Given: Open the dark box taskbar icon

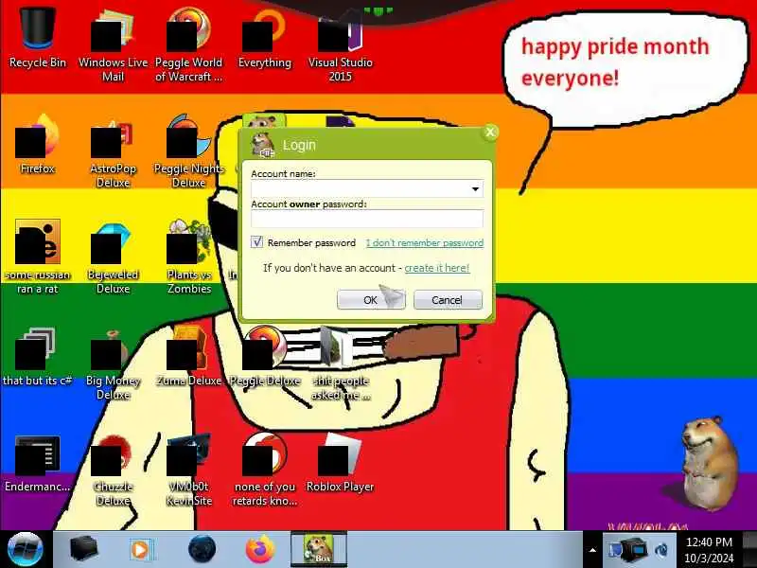Looking at the screenshot, I should [84, 549].
